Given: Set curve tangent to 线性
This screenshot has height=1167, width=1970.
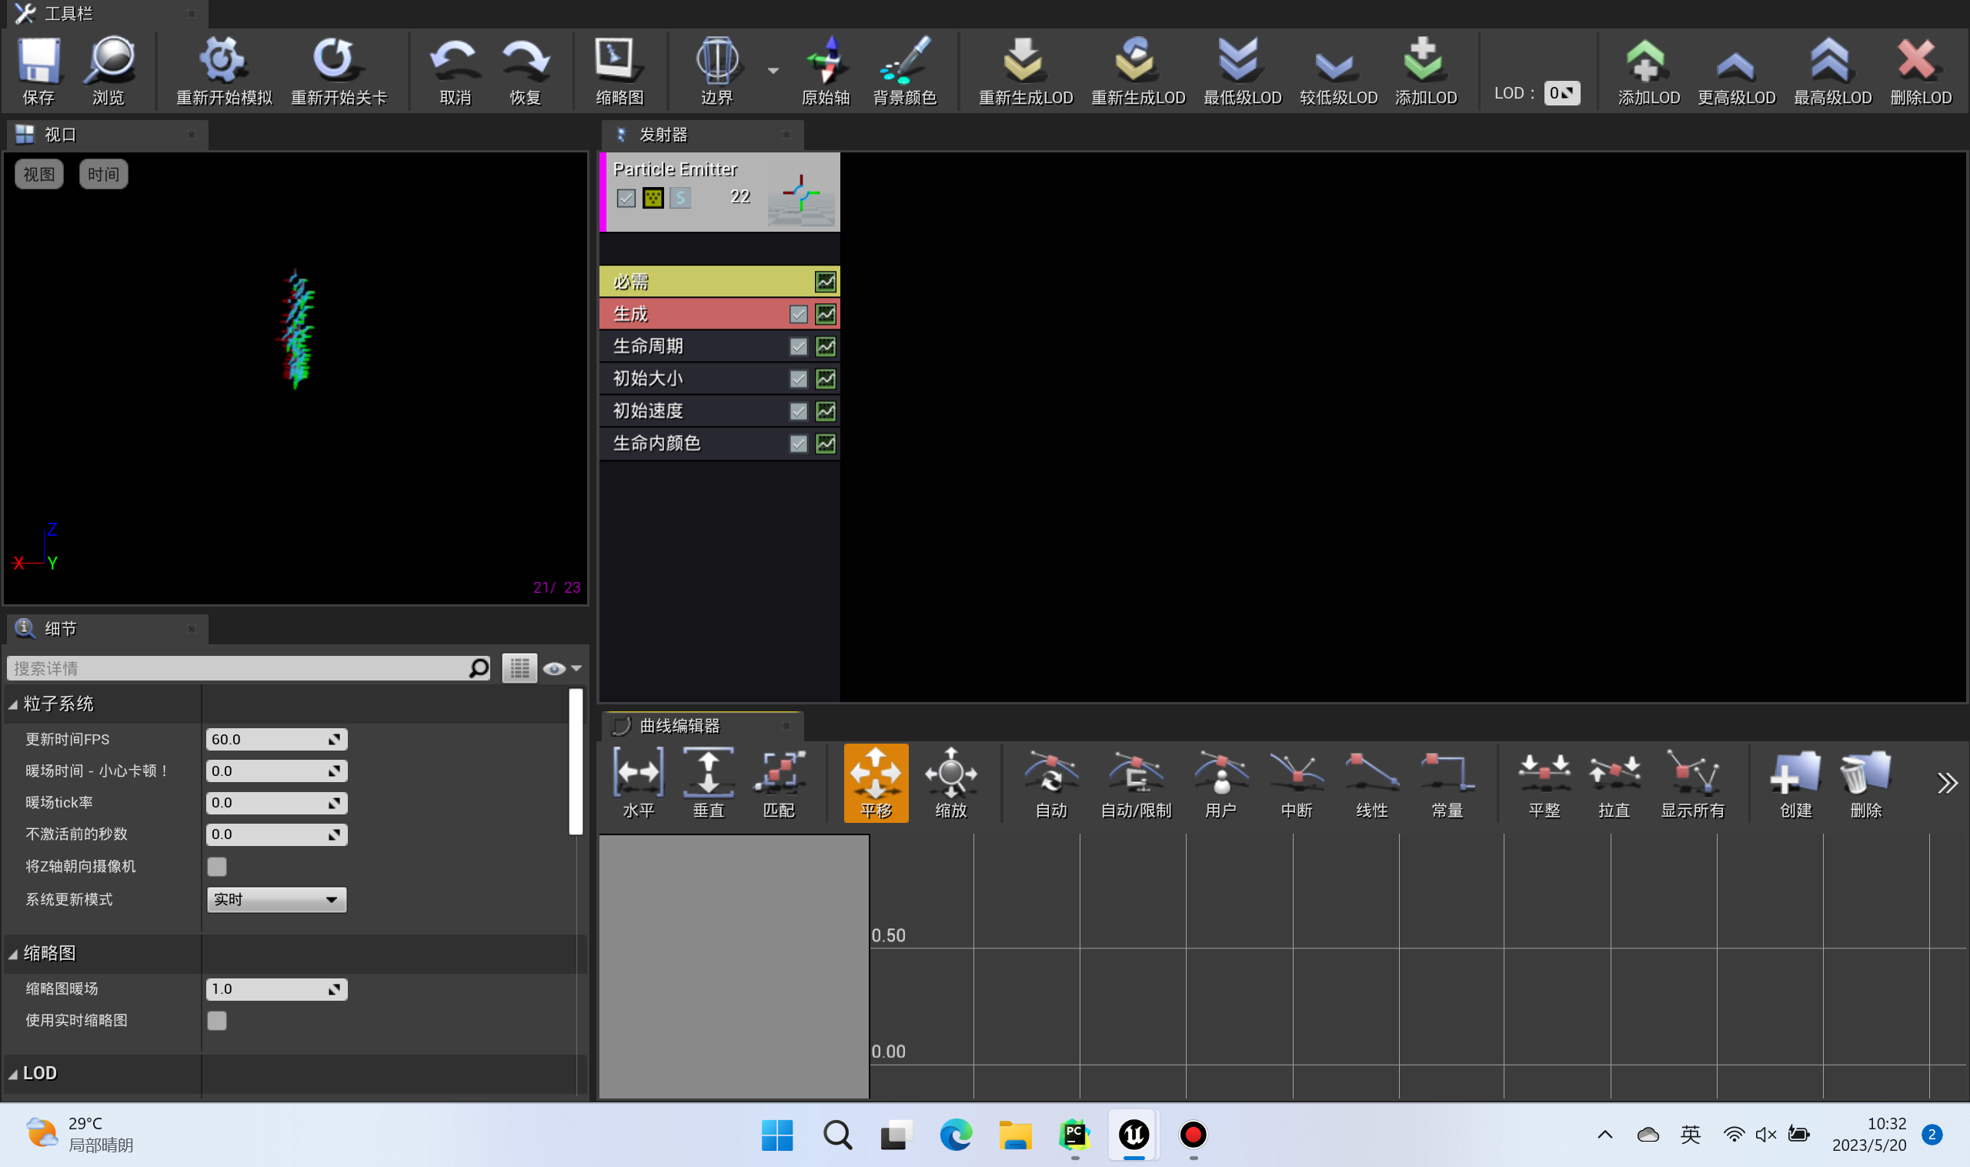Looking at the screenshot, I should [x=1371, y=782].
